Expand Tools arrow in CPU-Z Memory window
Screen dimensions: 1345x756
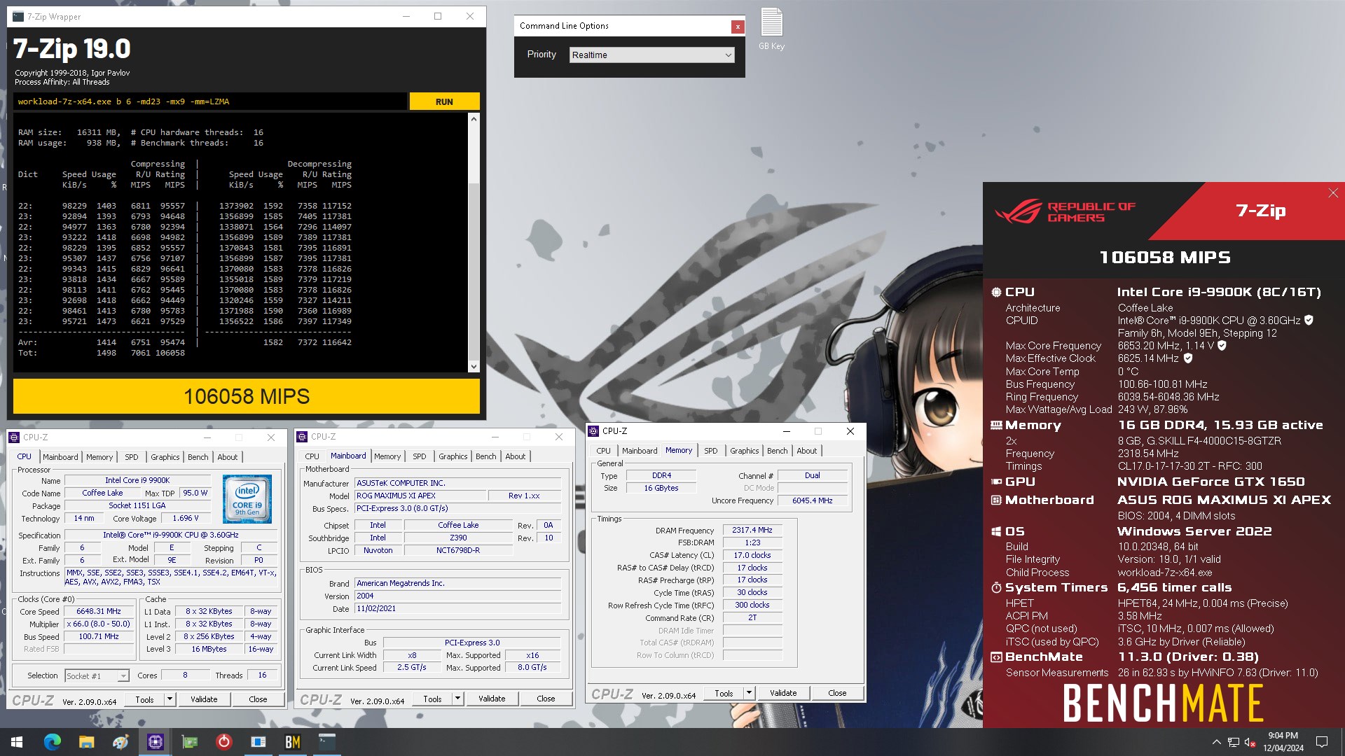(x=749, y=693)
